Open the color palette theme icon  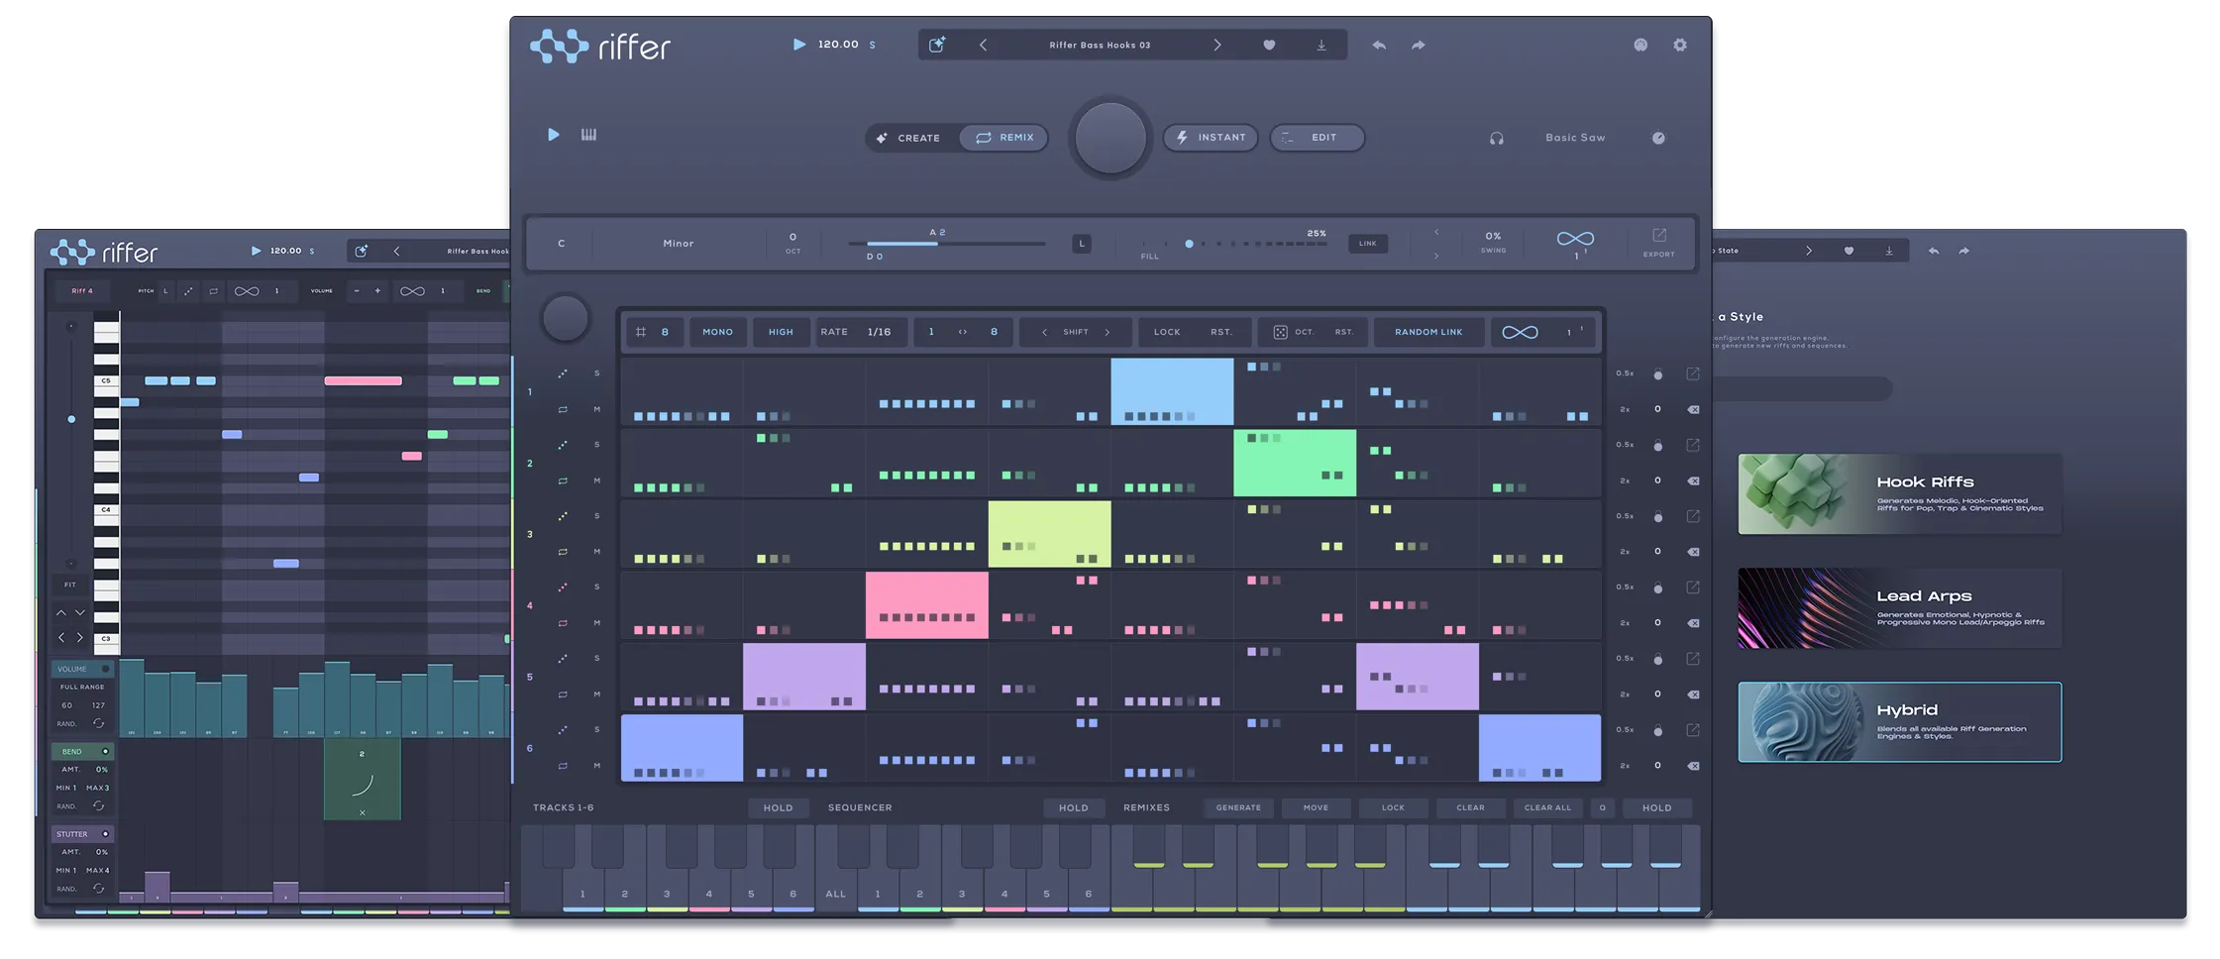click(1640, 46)
